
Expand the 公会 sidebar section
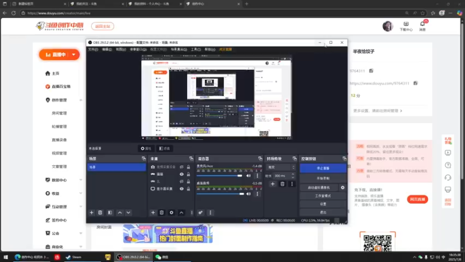81,233
